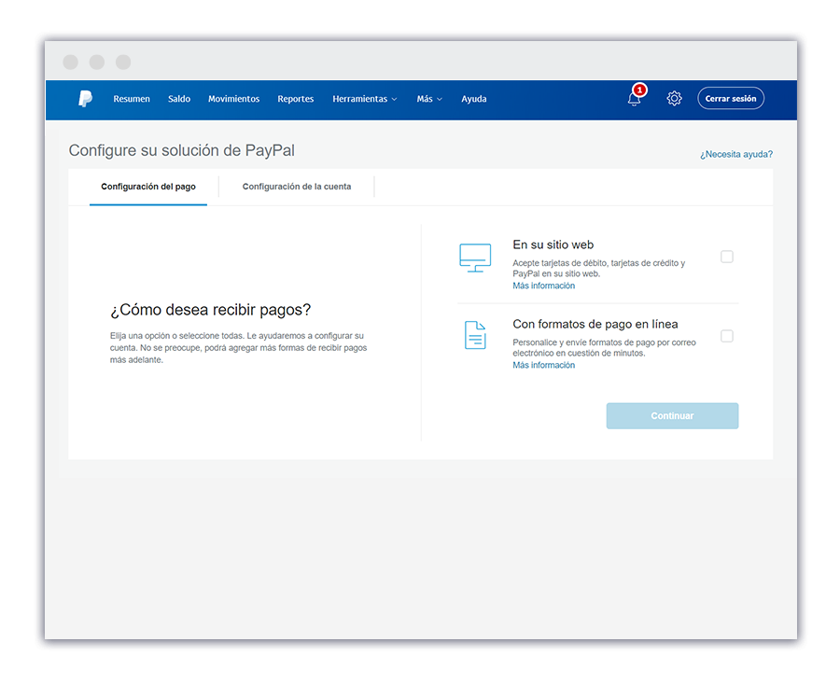This screenshot has height=684, width=840.
Task: Select the 'Configuración del pago' tab
Action: [148, 187]
